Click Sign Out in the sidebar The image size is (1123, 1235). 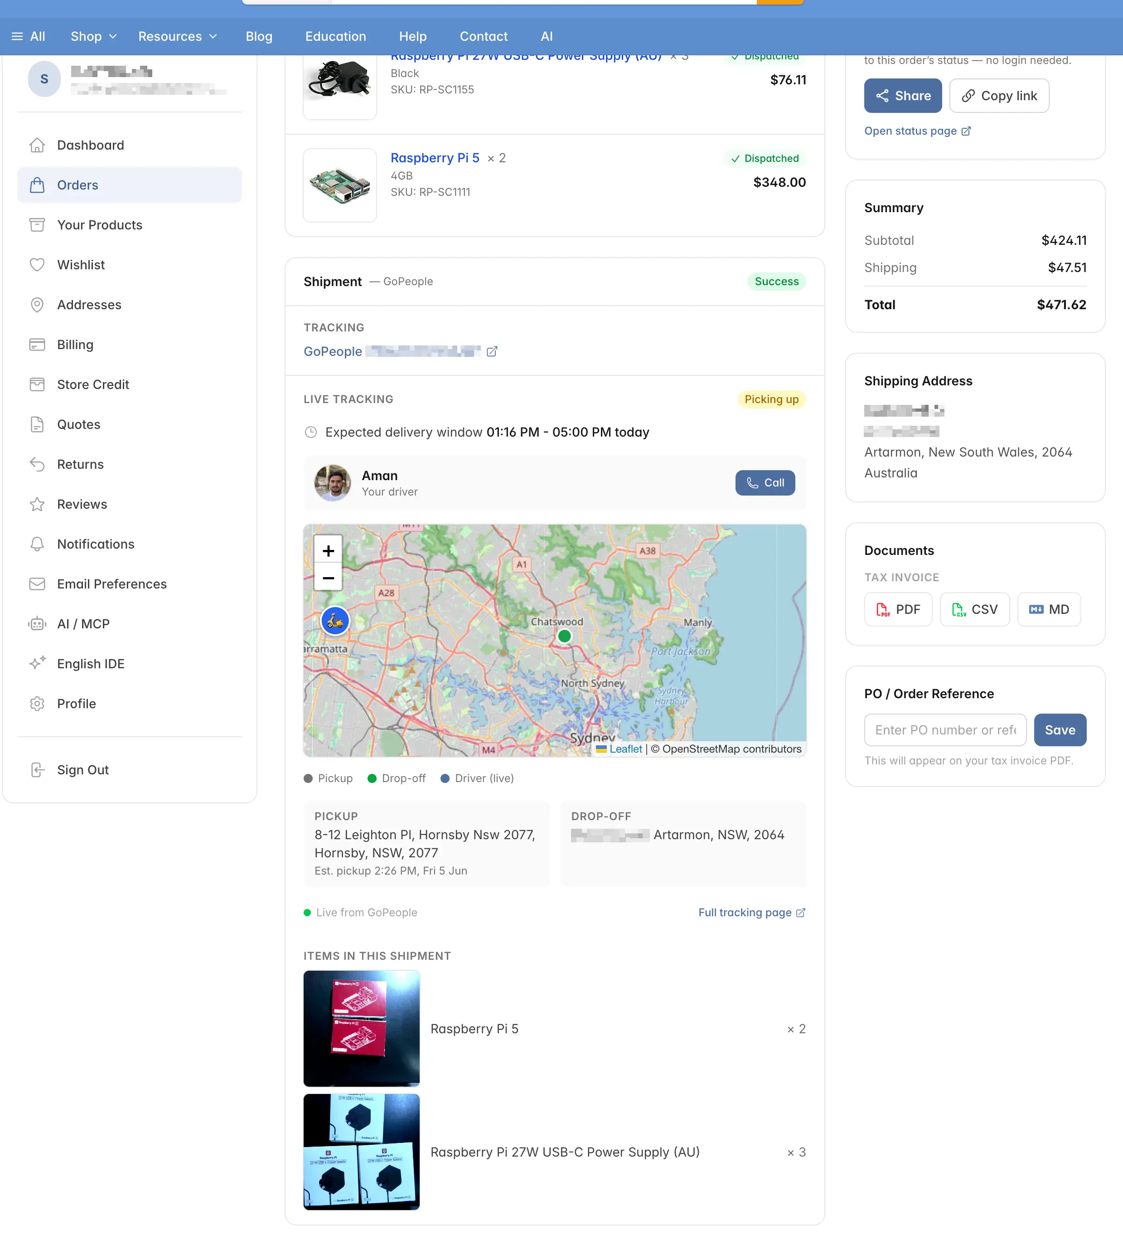tap(129, 769)
